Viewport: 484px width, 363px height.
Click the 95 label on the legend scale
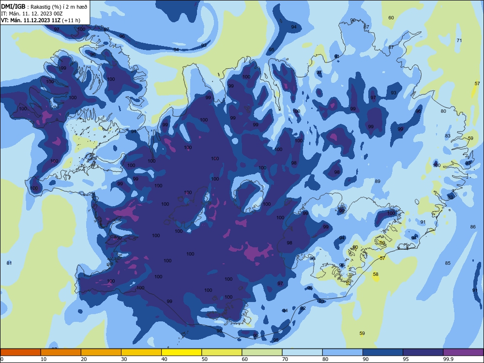[406, 359]
